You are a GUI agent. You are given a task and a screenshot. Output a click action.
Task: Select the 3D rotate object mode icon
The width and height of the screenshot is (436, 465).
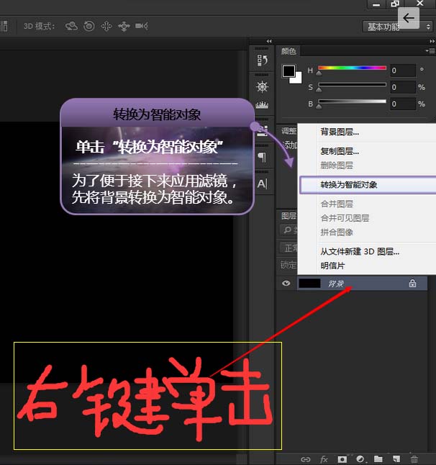tap(71, 26)
